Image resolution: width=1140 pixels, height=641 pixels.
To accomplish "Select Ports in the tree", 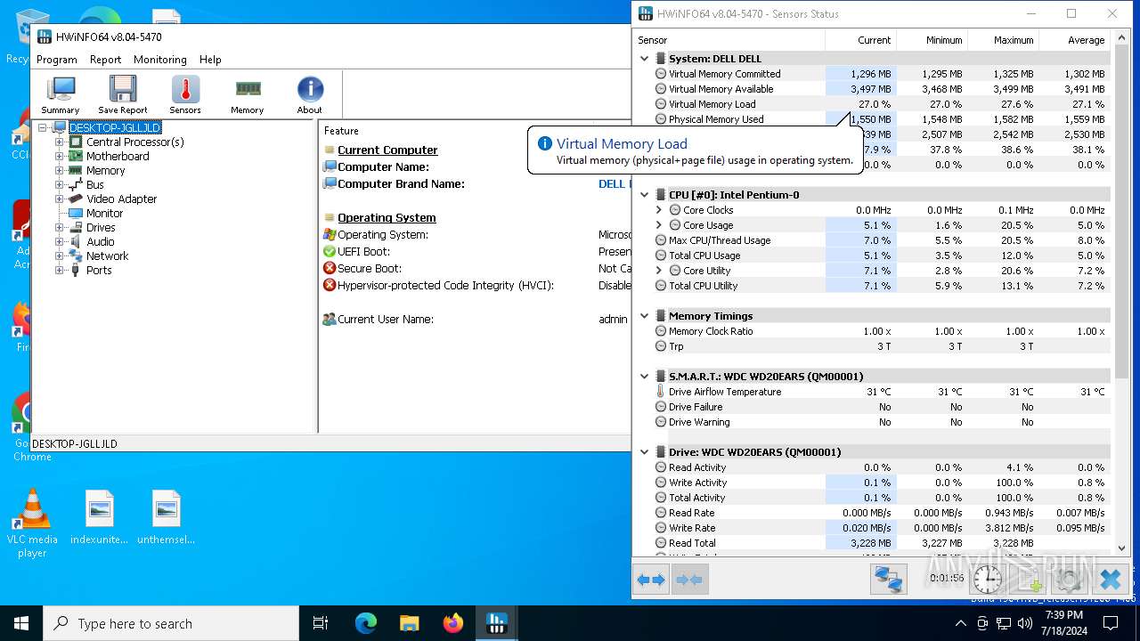I will [99, 270].
